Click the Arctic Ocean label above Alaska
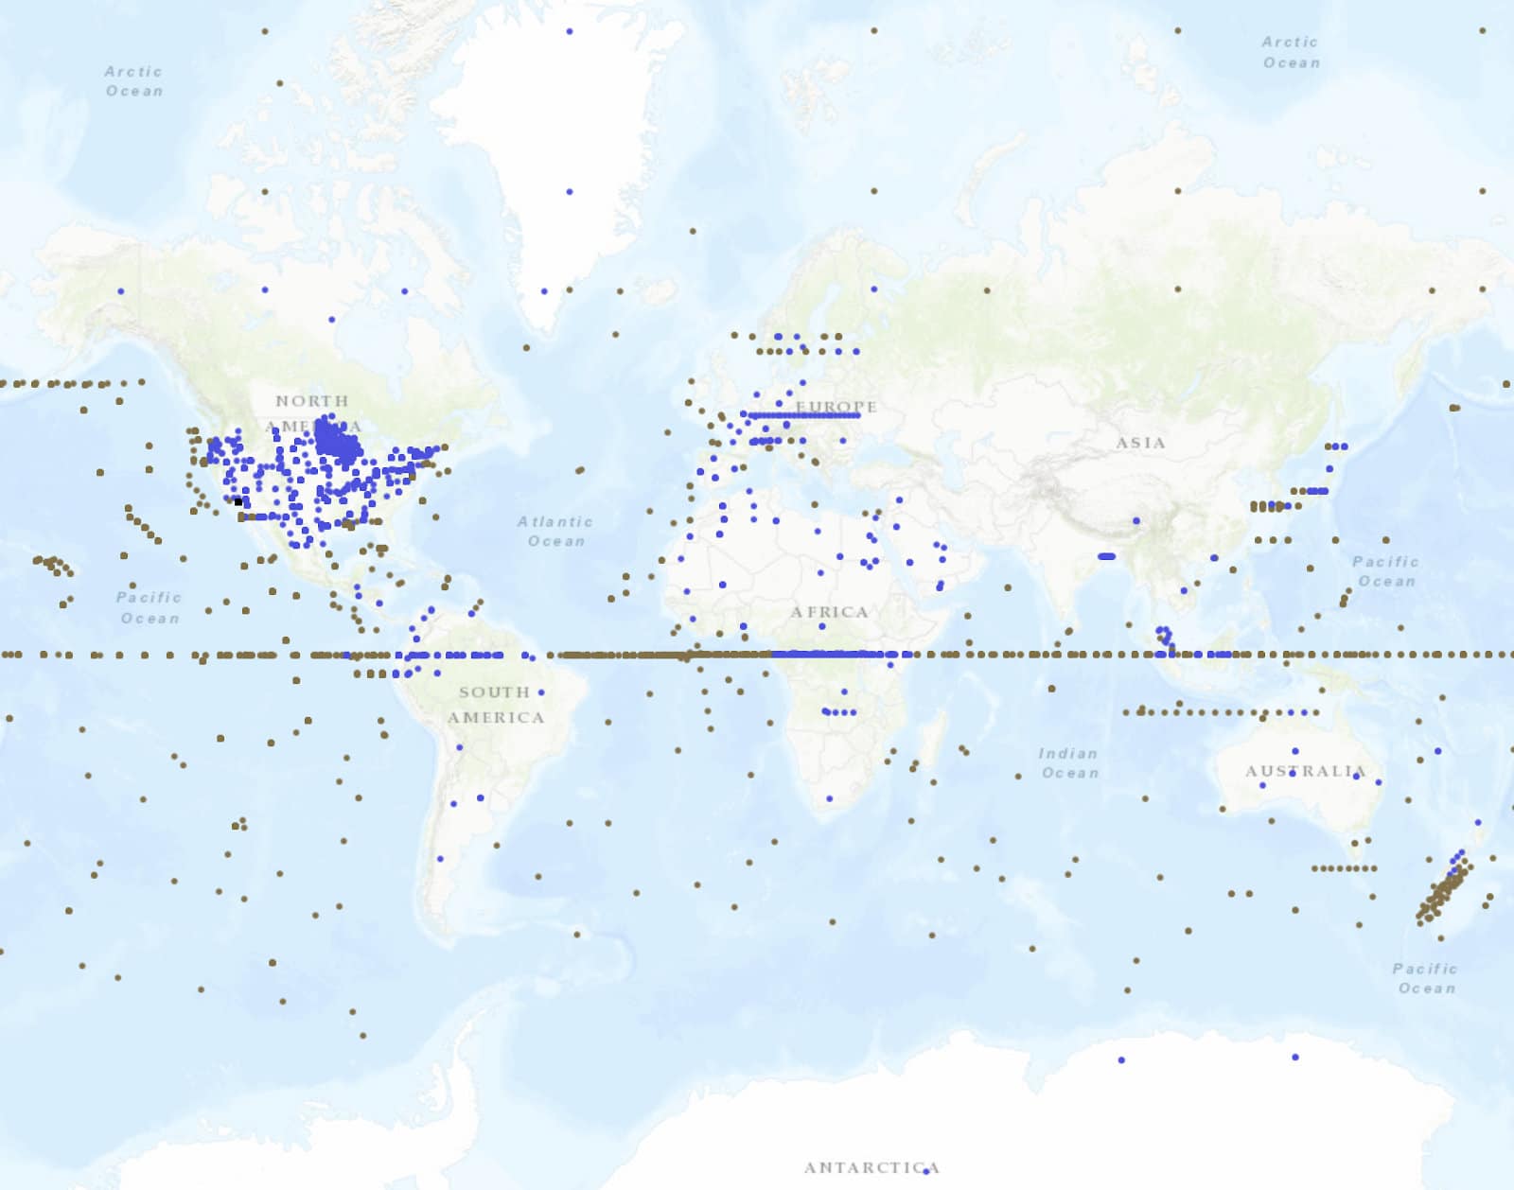Screen dimensions: 1514x1190 pos(133,81)
